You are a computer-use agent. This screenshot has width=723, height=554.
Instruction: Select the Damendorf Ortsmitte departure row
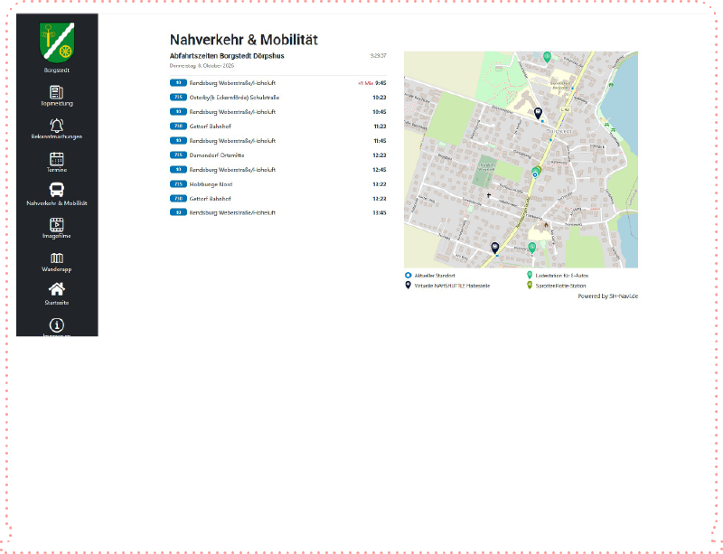click(278, 155)
